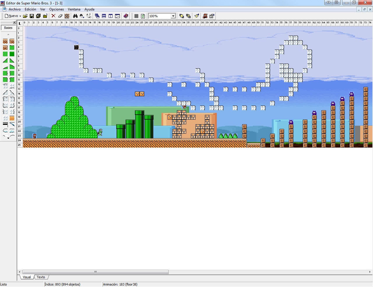This screenshot has width=373, height=287.
Task: Click the brick wall icon in the toolbar
Action: [67, 16]
